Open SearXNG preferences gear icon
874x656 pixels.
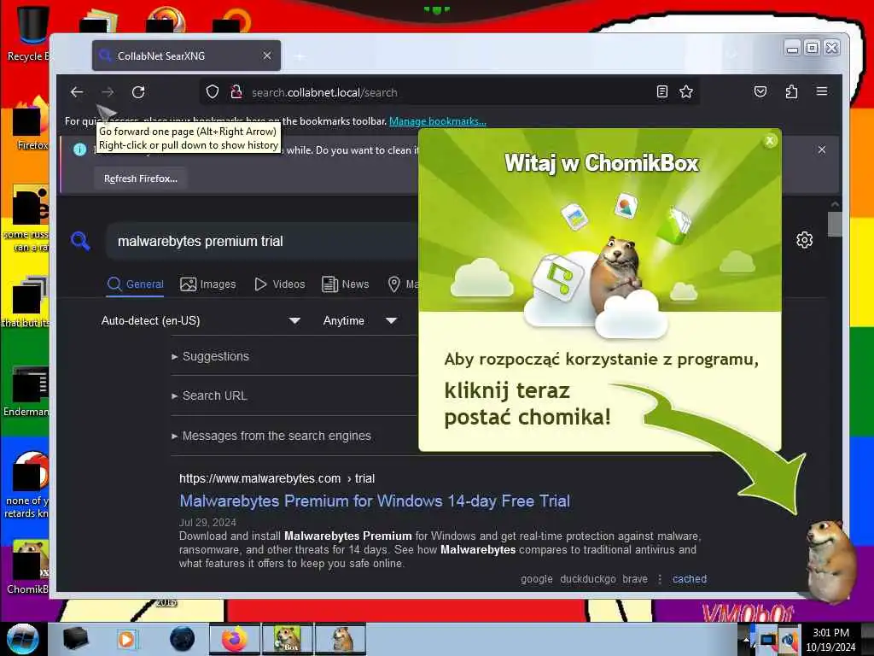pos(804,240)
